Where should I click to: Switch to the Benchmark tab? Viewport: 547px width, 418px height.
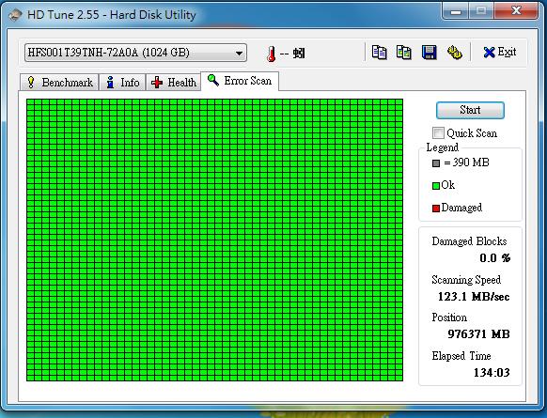click(x=59, y=83)
